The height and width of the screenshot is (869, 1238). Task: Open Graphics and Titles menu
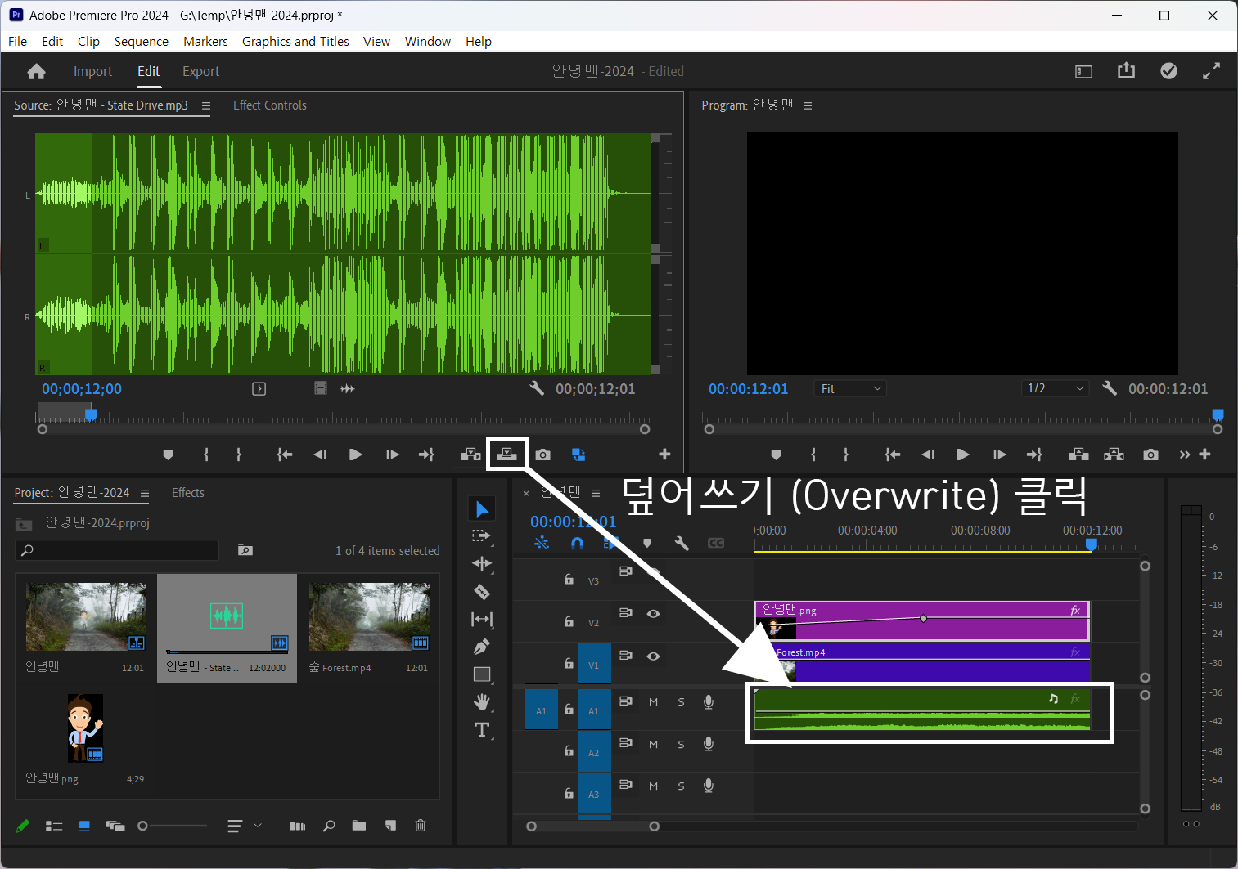[295, 41]
